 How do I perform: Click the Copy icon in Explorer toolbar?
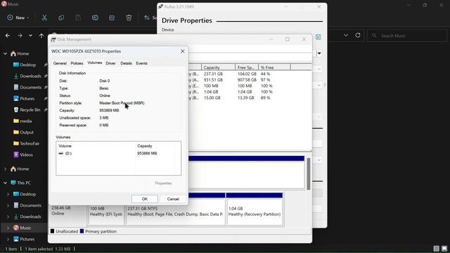click(x=61, y=18)
